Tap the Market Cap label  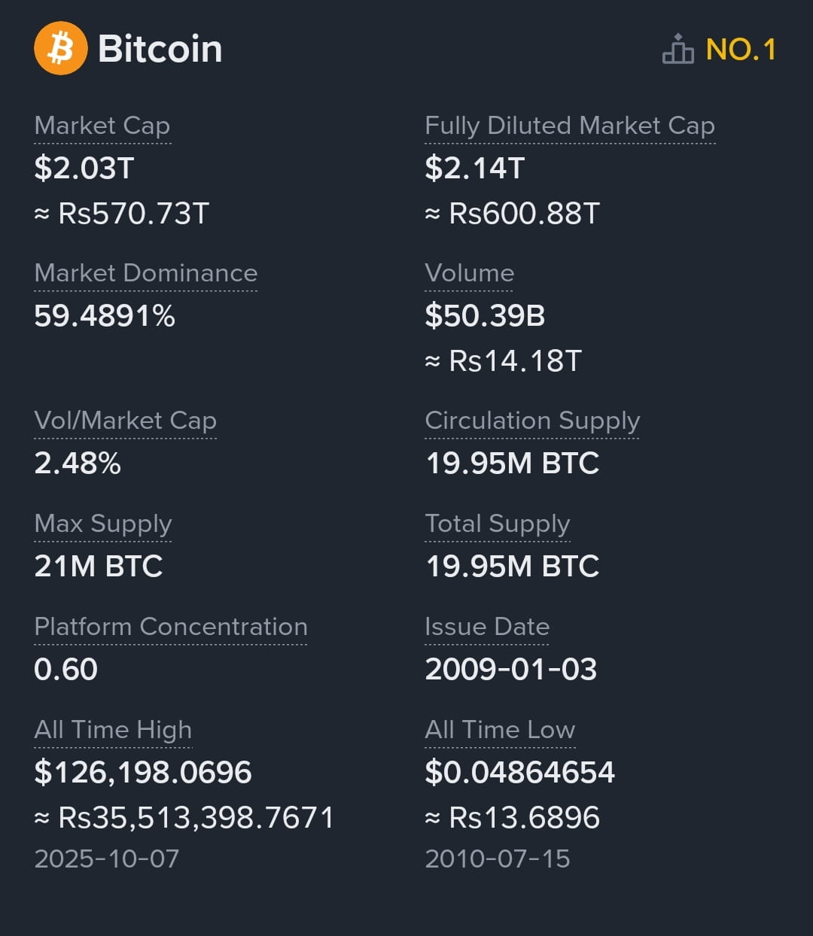(102, 125)
